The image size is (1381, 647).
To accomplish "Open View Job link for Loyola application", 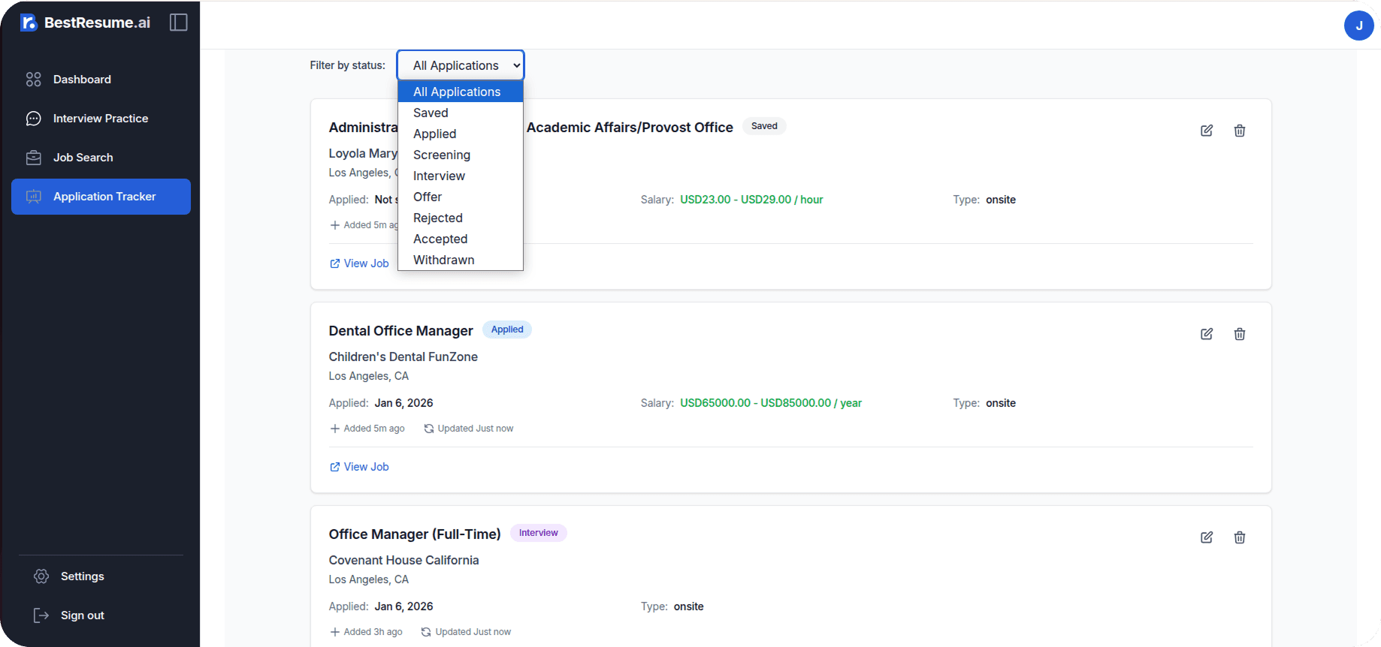I will click(x=359, y=263).
